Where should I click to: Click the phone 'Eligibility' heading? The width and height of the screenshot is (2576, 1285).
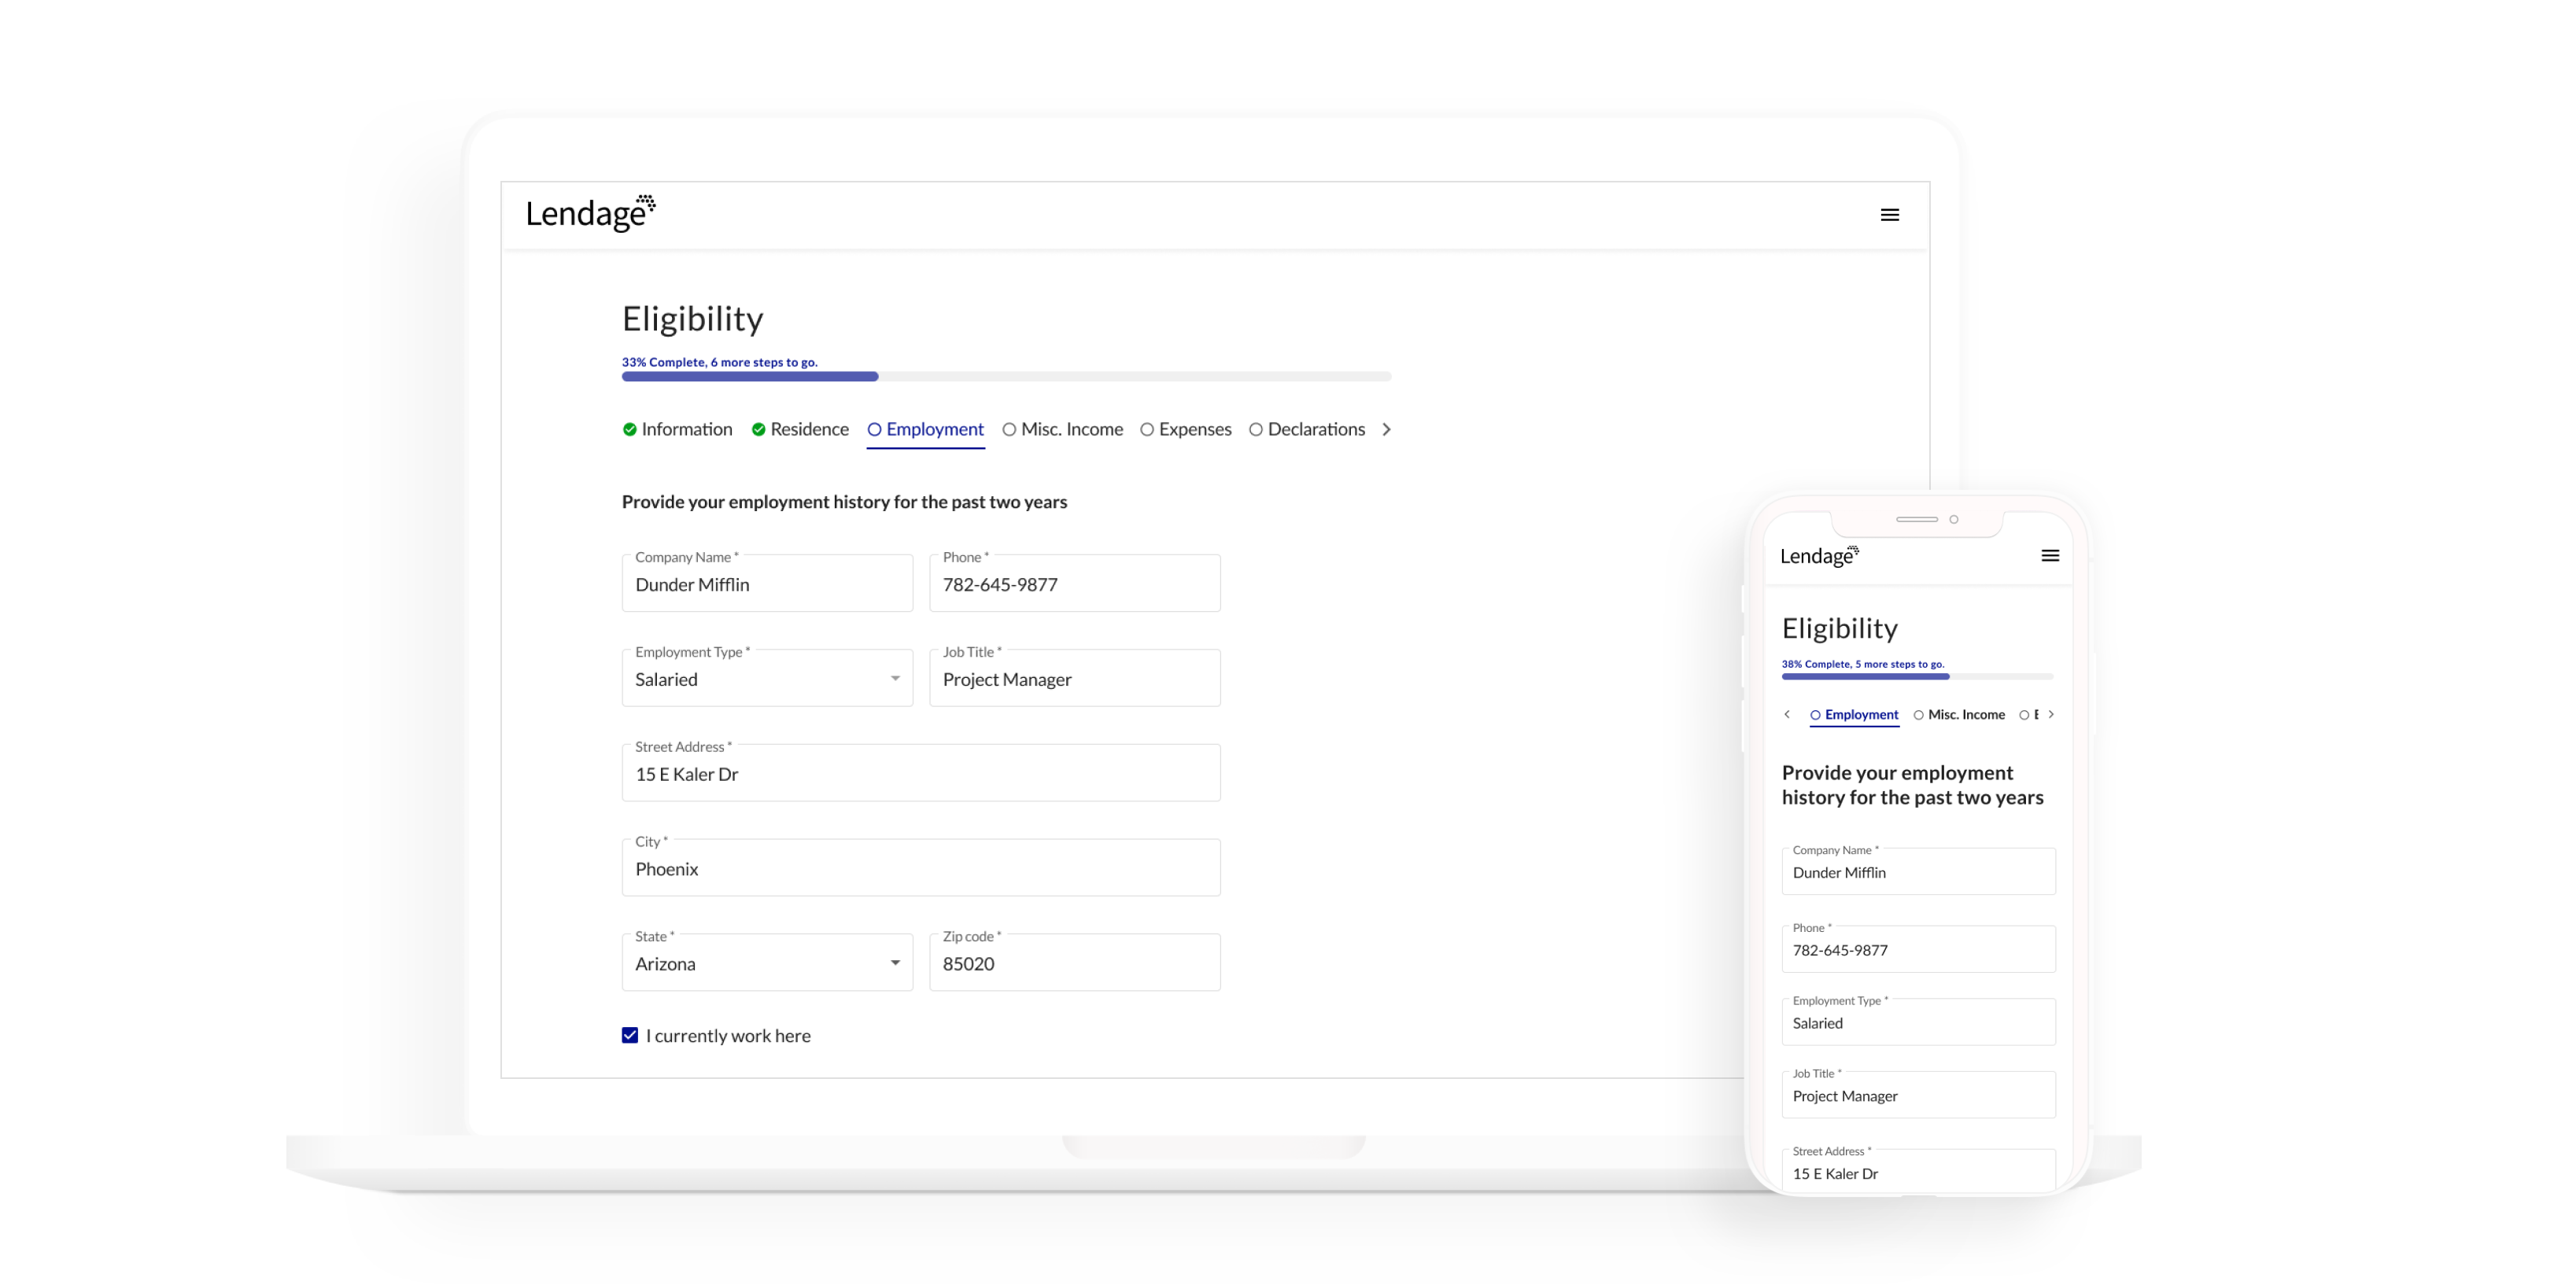click(1839, 628)
